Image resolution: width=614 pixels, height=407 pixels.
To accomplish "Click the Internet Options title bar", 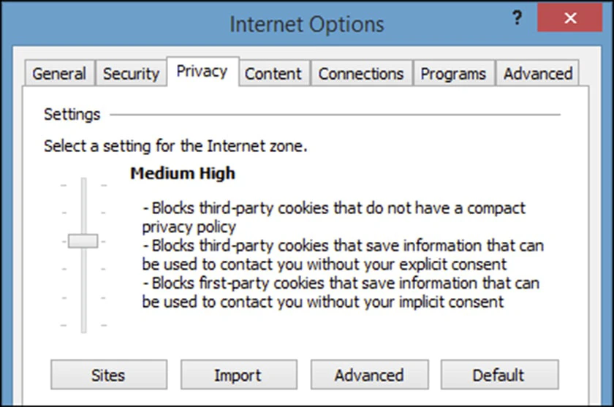I will (307, 24).
